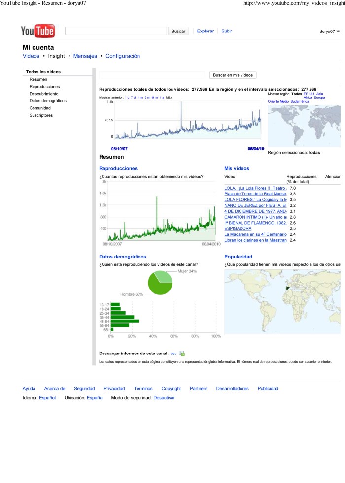Open the Explorar link in header
The image size is (345, 483).
tap(205, 31)
